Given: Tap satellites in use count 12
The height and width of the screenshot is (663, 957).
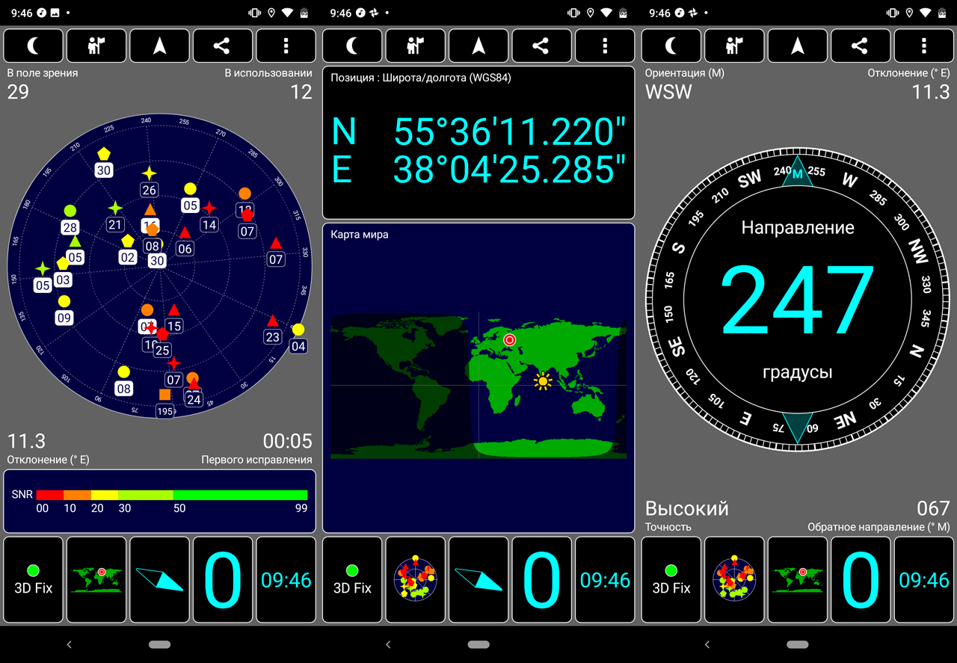Looking at the screenshot, I should point(301,92).
